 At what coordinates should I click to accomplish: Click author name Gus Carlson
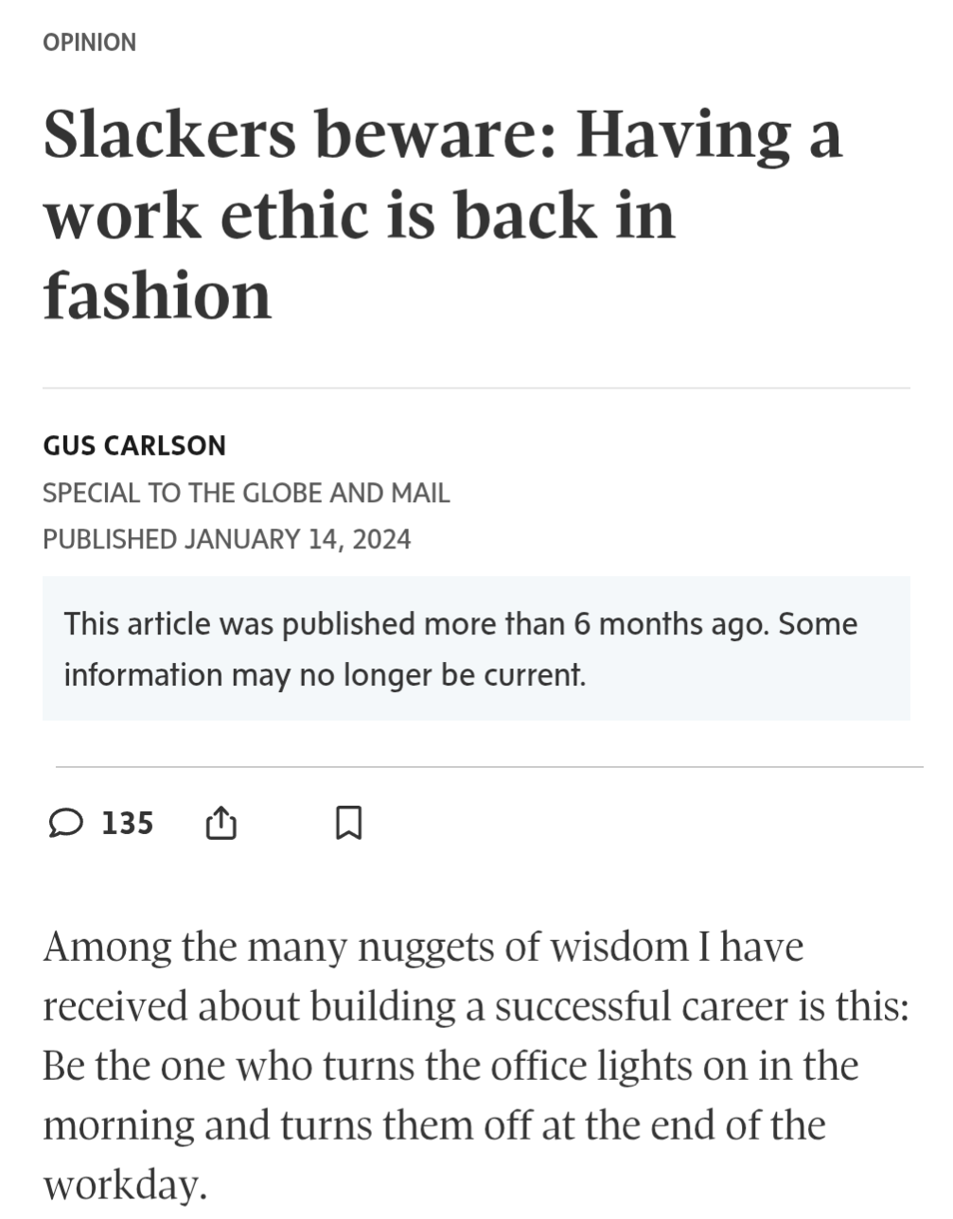pyautogui.click(x=134, y=445)
